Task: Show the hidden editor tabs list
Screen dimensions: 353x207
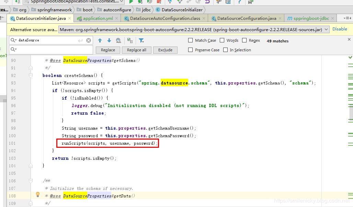Action: [x=348, y=18]
